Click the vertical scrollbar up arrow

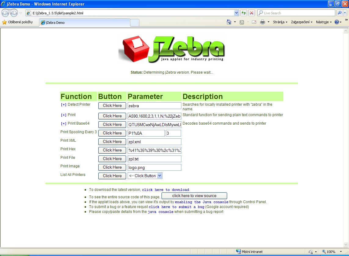click(346, 31)
